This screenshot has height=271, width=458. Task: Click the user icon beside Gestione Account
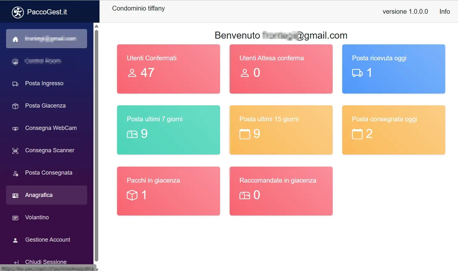point(15,240)
